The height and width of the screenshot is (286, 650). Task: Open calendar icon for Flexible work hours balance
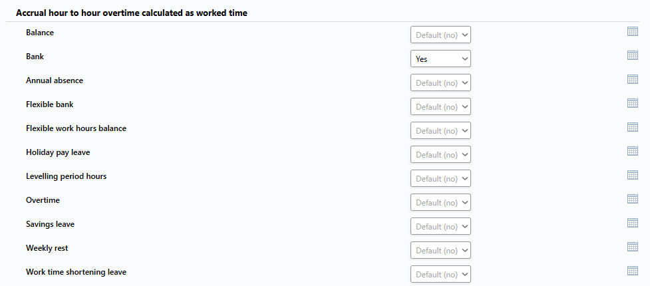[633, 127]
